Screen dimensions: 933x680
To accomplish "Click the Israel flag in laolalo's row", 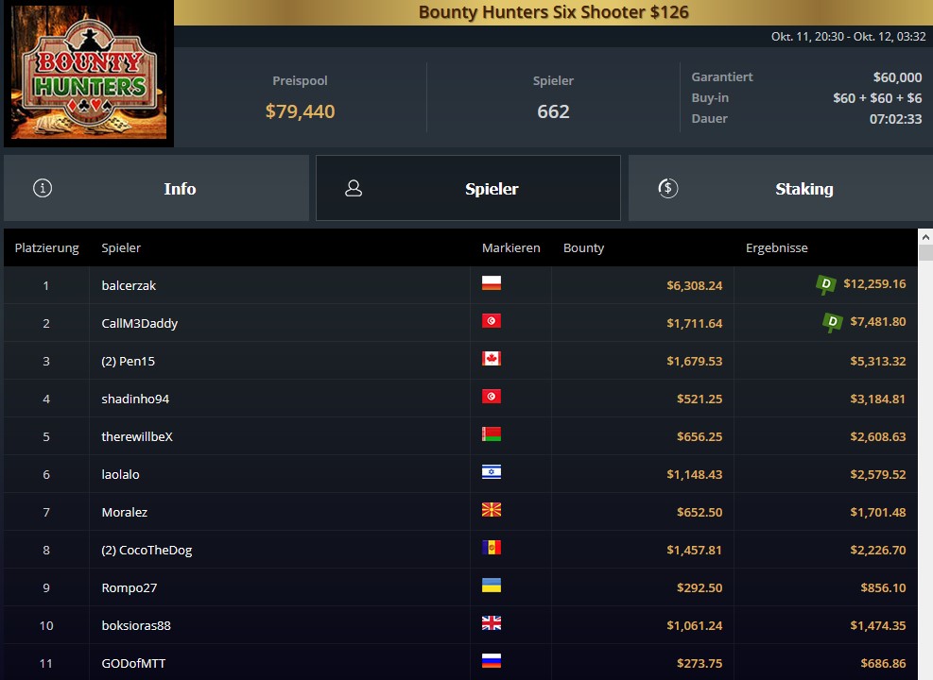I will (492, 472).
